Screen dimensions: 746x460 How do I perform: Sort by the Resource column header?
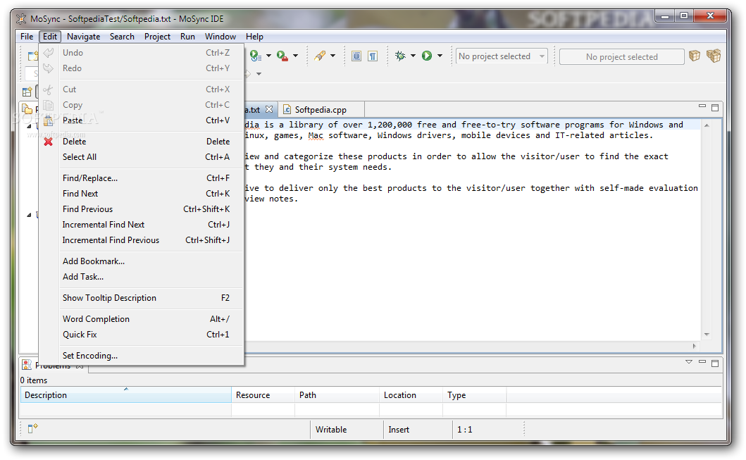coord(263,394)
